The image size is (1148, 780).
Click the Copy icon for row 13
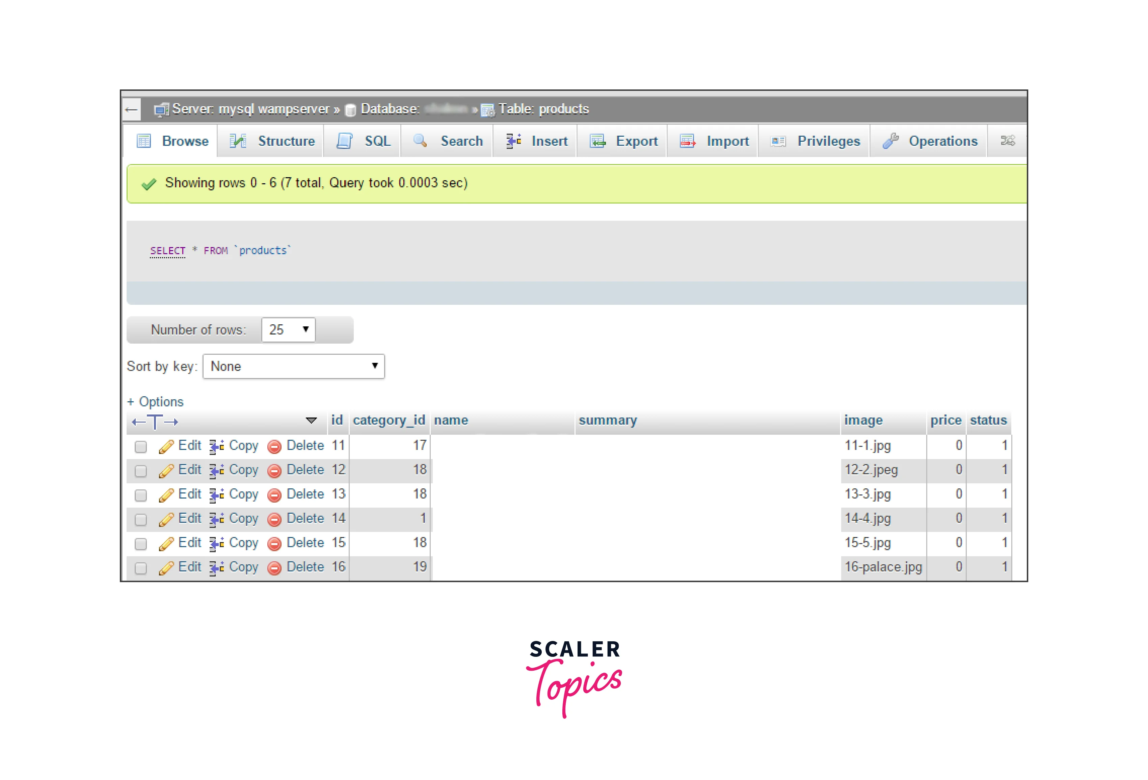(x=216, y=495)
